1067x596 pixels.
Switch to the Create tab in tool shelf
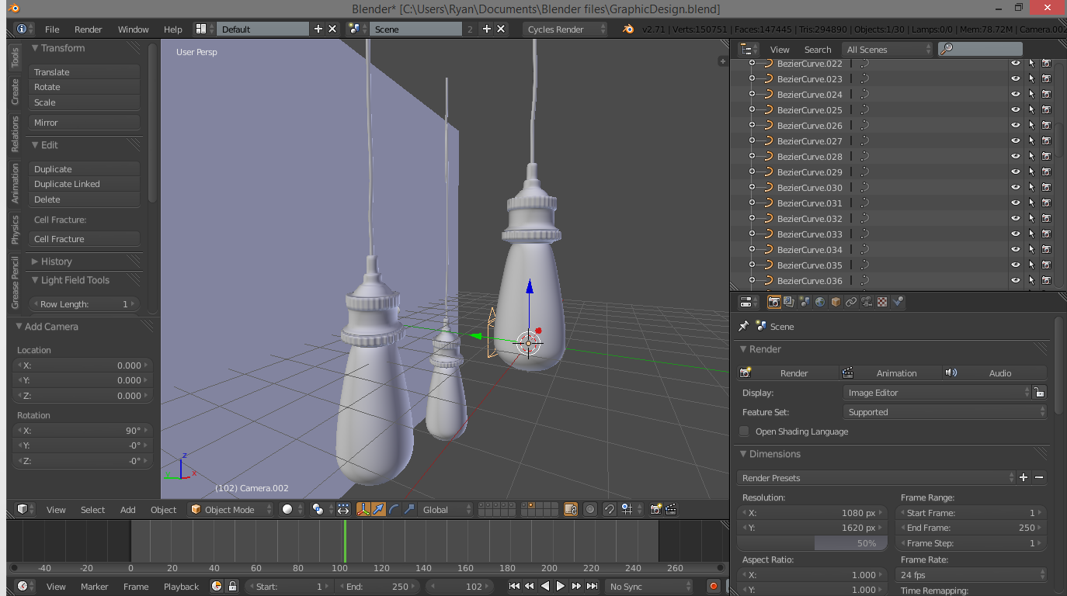click(15, 92)
